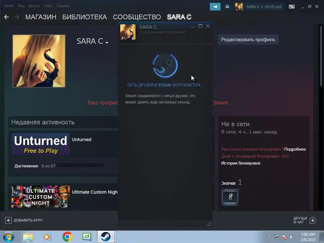Screen dimensions: 324x243
Task: Open the Значки badges link
Action: click(228, 183)
